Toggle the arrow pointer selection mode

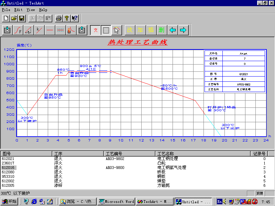pos(117,30)
